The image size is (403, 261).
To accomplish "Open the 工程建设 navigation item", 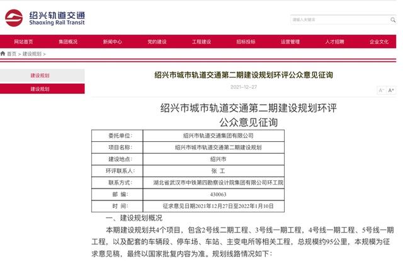I will point(201,42).
